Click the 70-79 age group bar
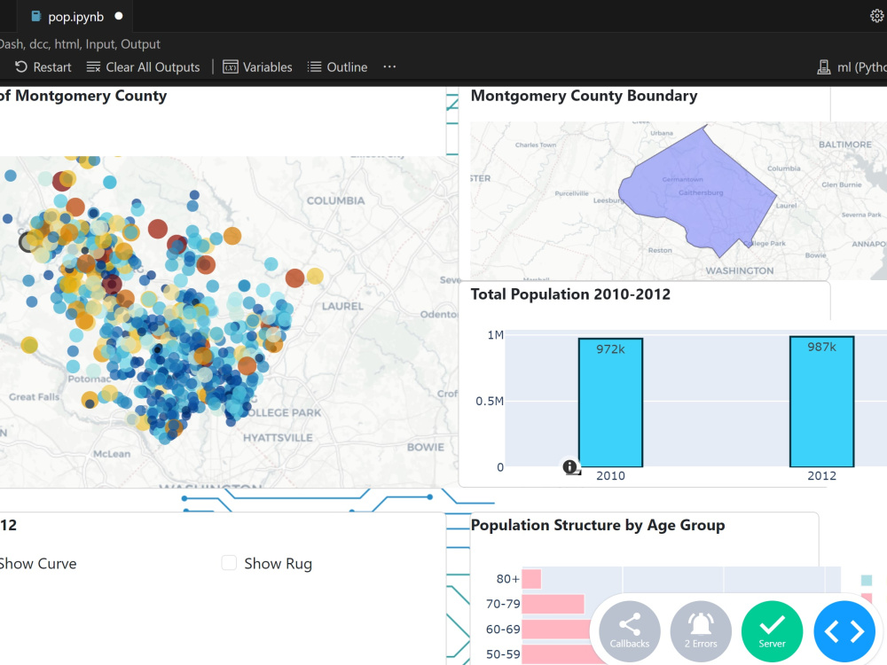The image size is (887, 665). tap(553, 604)
